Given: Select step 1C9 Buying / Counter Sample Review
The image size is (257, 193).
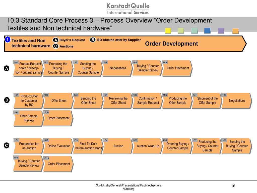Looking at the screenshot, I should (28, 163).
